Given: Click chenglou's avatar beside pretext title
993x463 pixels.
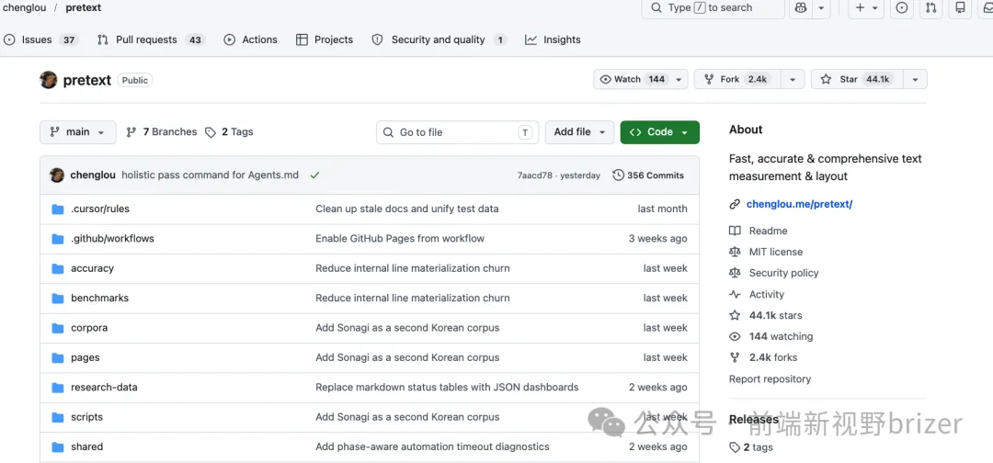Looking at the screenshot, I should coord(49,80).
